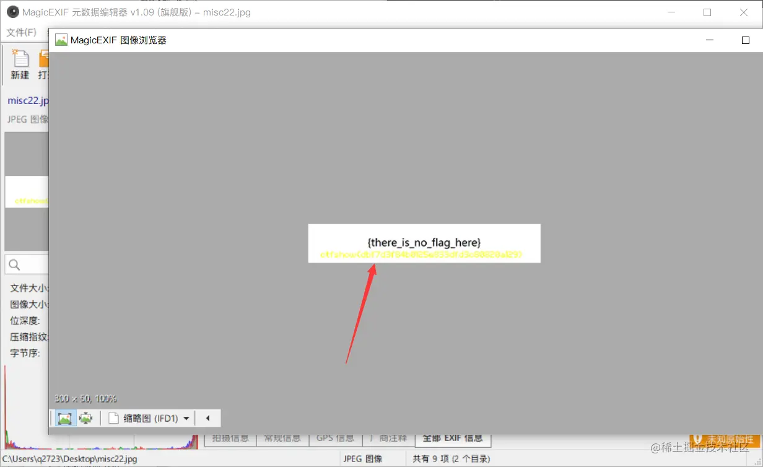Minimize the MagicEXIF image browser window
The width and height of the screenshot is (763, 467).
coord(710,40)
